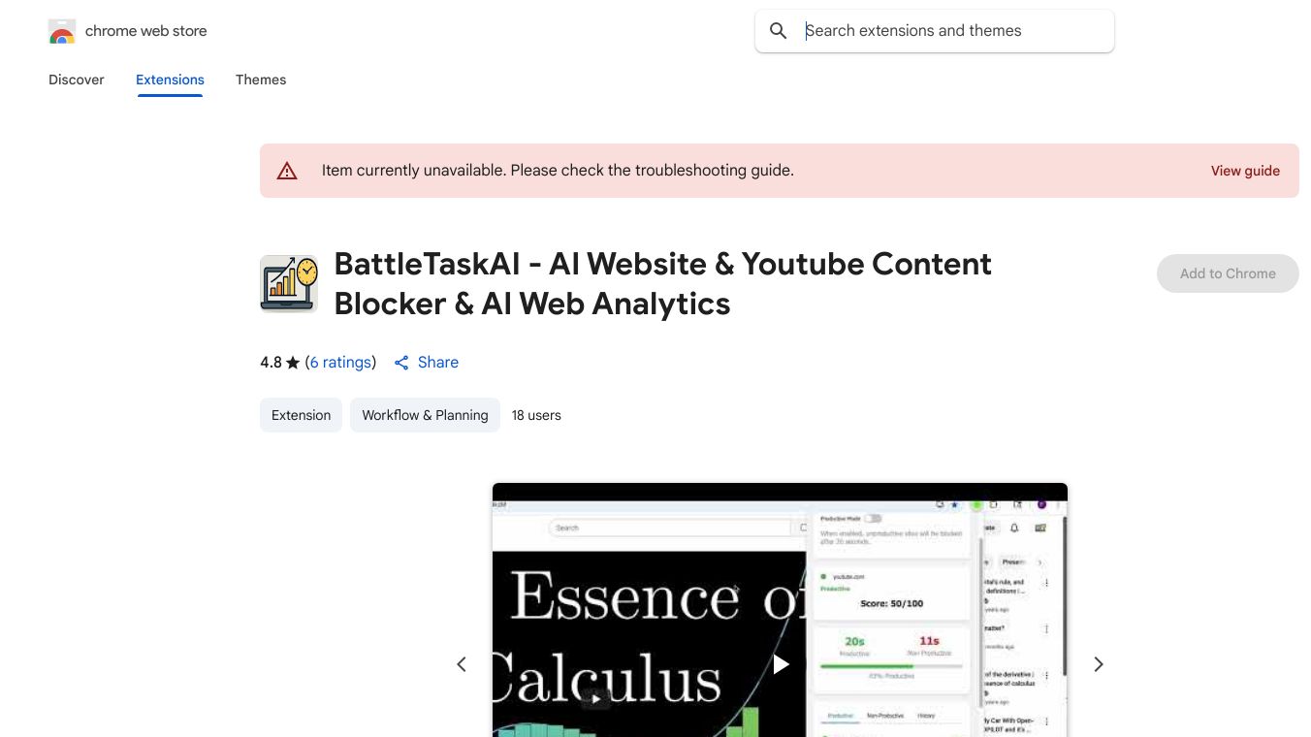Open the Themes tab
Screen dimensions: 1311x737
coord(261,80)
